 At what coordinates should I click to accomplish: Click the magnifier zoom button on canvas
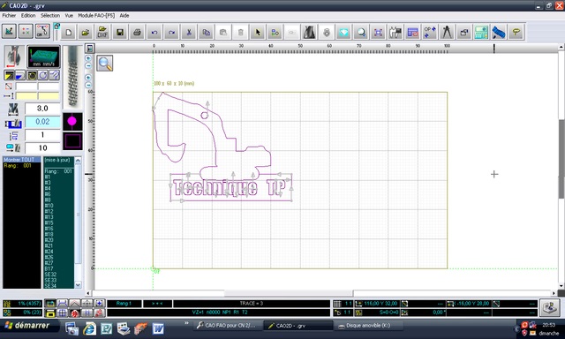(x=105, y=63)
